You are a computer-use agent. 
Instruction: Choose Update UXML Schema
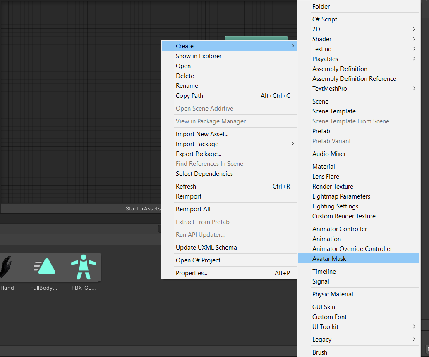229,248
